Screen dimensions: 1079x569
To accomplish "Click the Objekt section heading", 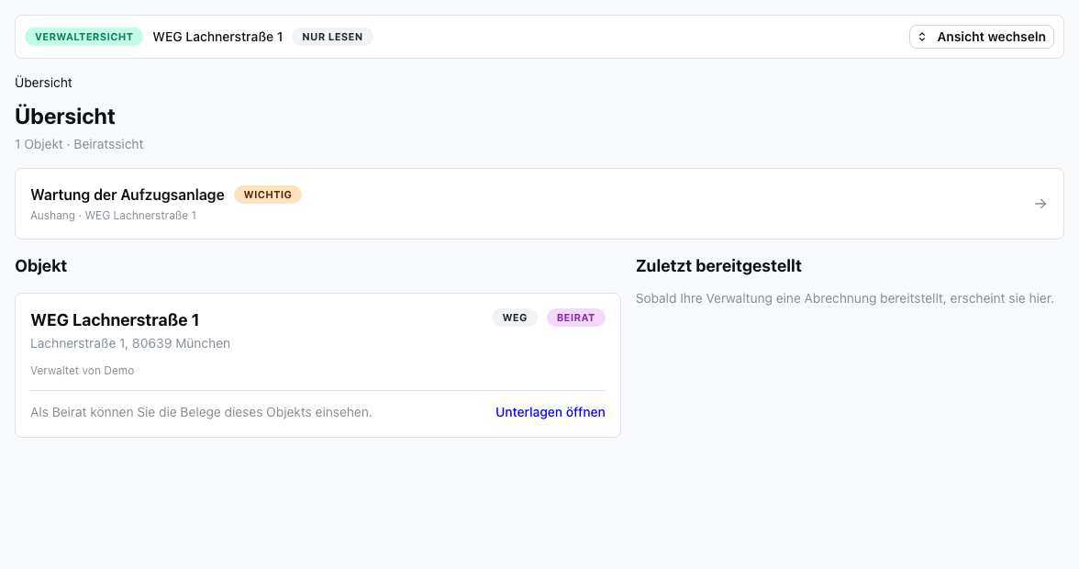I will [40, 266].
